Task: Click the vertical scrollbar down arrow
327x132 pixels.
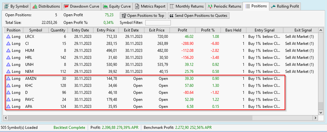Action: (321, 112)
